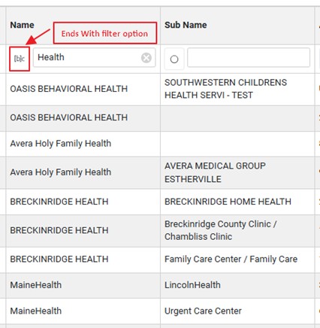Sort by the Sub Name column header
The image size is (320, 328).
186,25
